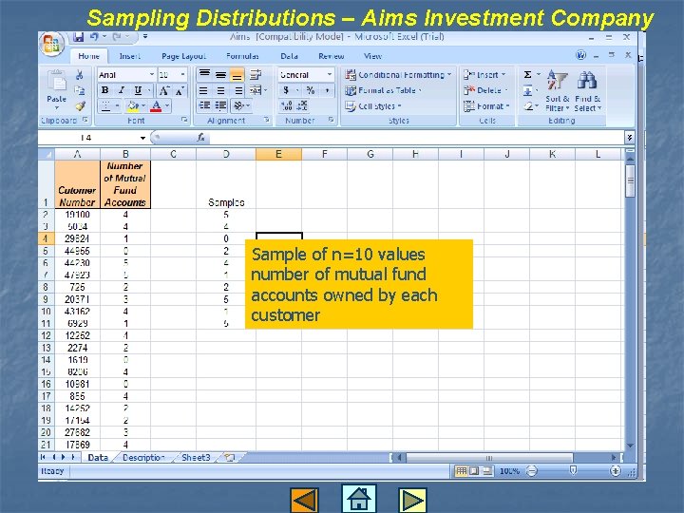
Task: Click the AutoSum sigma icon
Action: [x=527, y=75]
